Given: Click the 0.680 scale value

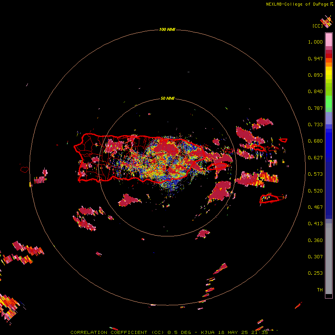Looking at the screenshot, I should tap(315, 141).
